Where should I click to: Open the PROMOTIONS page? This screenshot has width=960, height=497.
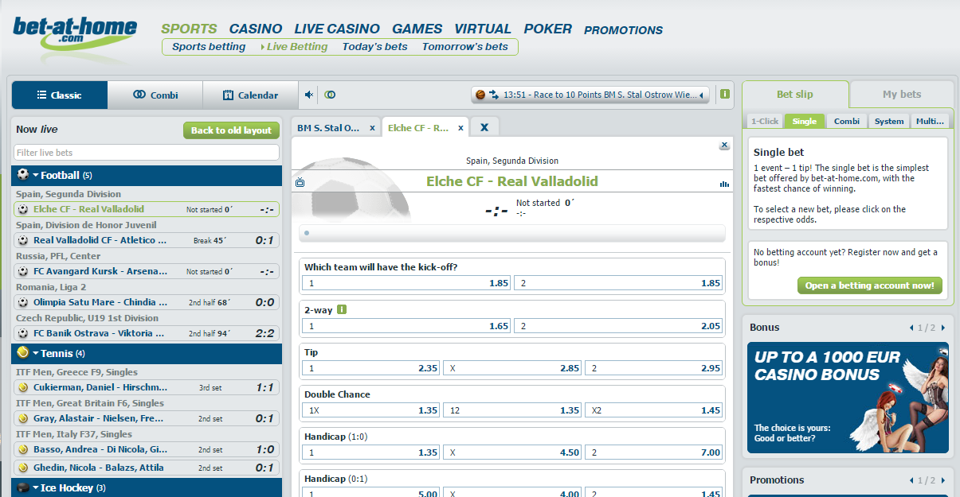624,30
